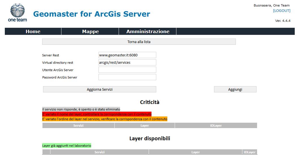Click the Criticità heading

(x=150, y=102)
